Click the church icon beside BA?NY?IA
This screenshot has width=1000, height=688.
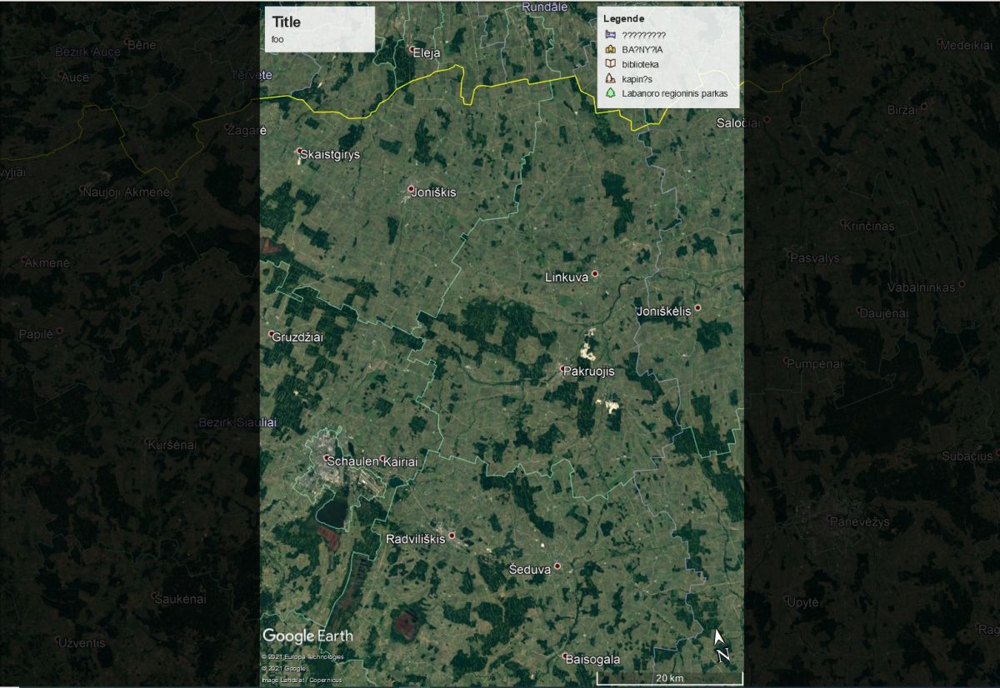tap(610, 49)
